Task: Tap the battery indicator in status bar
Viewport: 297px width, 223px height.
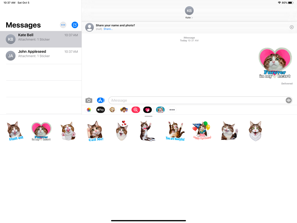Action: pyautogui.click(x=291, y=3)
